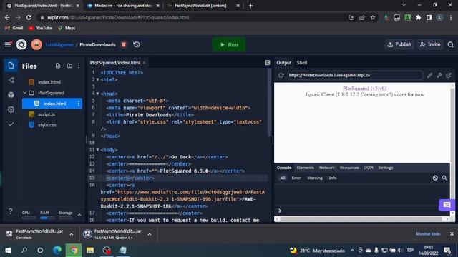Create a new file with add-file icon

[x=58, y=66]
